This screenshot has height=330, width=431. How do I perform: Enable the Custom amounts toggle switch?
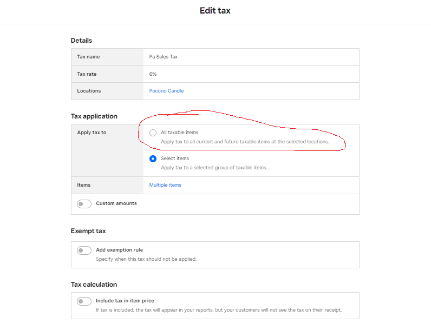84,204
